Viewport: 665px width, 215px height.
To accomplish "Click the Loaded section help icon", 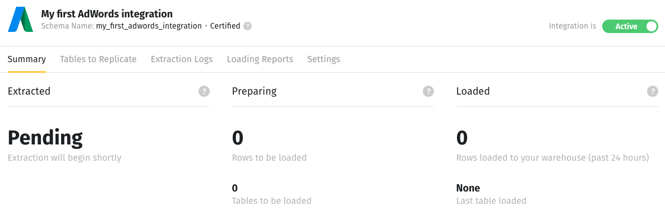I will tap(653, 91).
